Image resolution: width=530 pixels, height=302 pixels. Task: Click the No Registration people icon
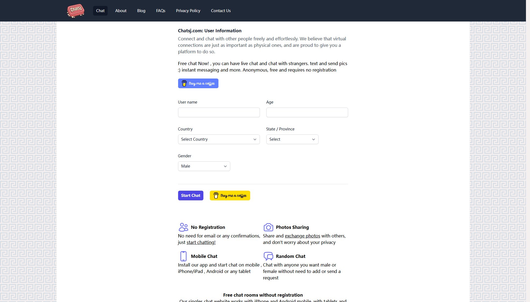pyautogui.click(x=183, y=227)
